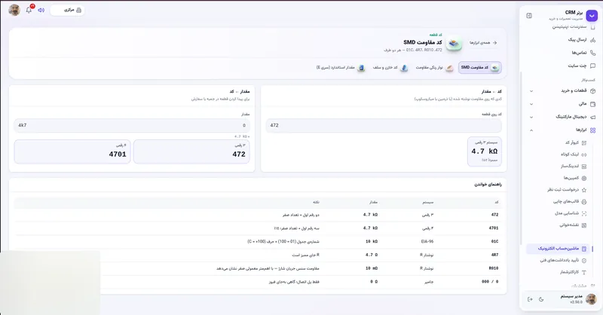603x315 pixels.
Task: Toggle dark mode with moon icon
Action: coord(541,299)
